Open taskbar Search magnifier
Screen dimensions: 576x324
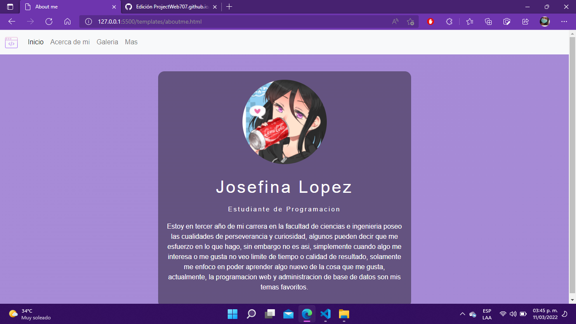[x=251, y=314]
